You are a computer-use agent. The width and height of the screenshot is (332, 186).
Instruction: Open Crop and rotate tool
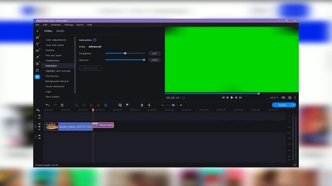click(54, 45)
